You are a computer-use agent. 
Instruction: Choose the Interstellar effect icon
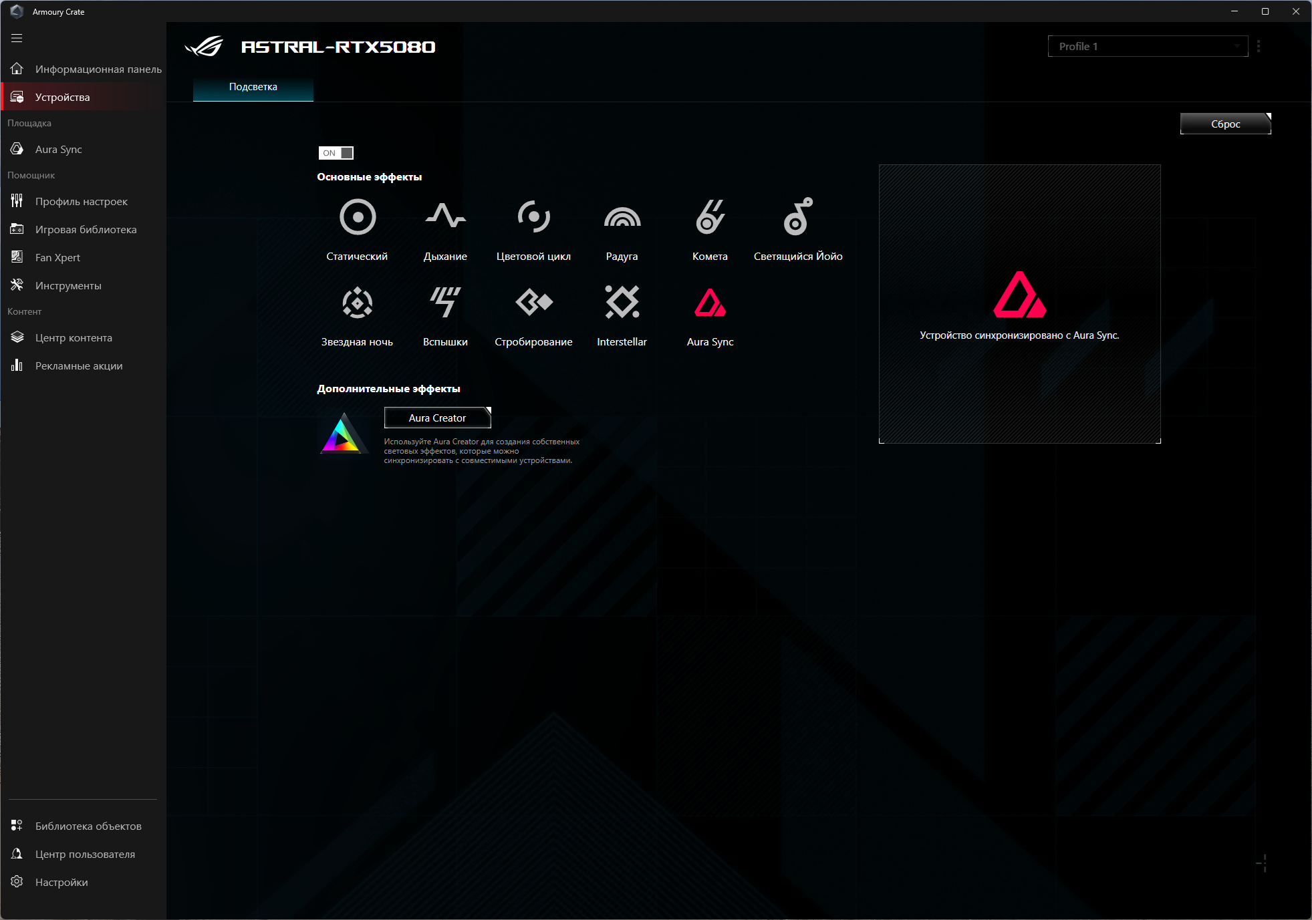tap(622, 303)
